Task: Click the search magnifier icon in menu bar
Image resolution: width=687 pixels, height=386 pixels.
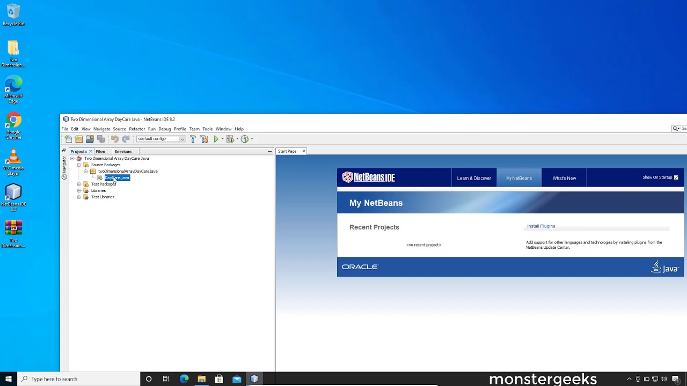Action: [x=676, y=129]
